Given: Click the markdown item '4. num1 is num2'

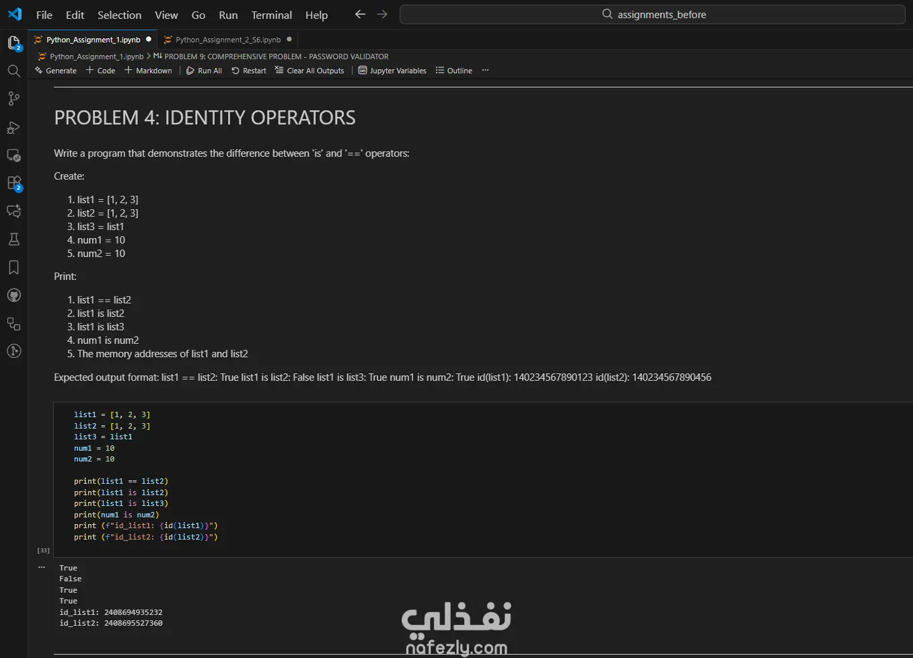Looking at the screenshot, I should tap(103, 340).
